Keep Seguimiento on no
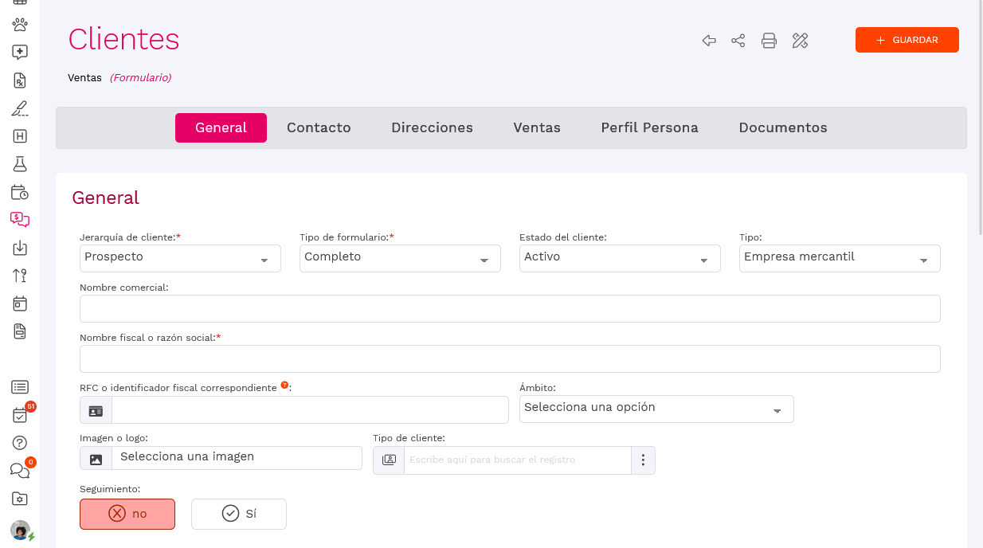The height and width of the screenshot is (548, 983). 127,514
